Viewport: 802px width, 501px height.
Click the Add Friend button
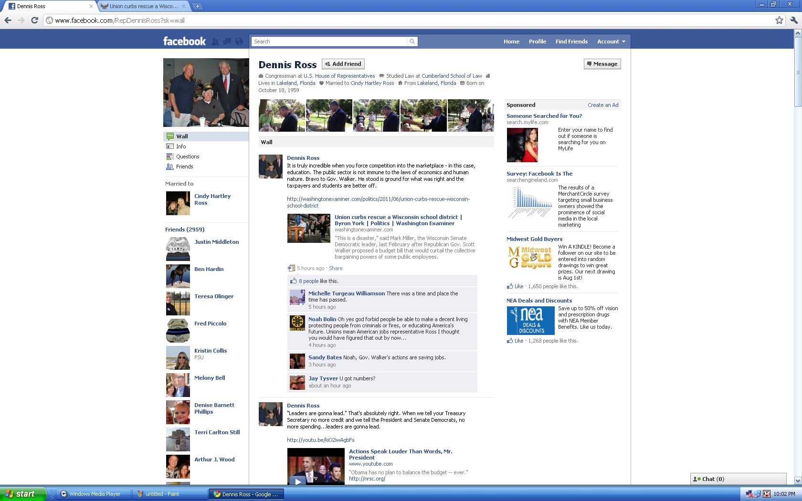pos(343,64)
